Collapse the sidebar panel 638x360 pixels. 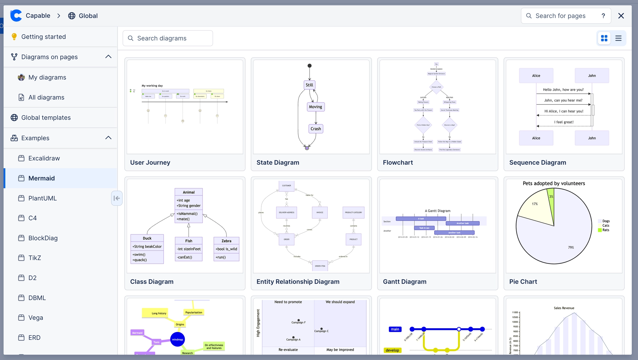117,198
